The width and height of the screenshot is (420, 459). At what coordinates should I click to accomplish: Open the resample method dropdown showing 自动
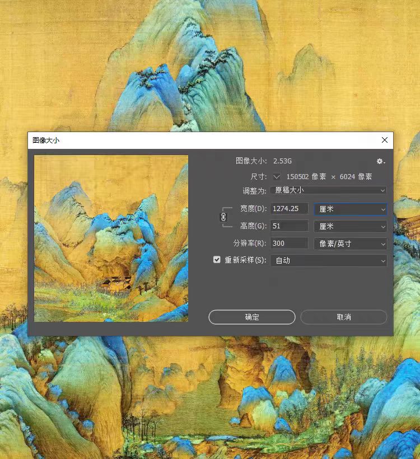coord(329,260)
